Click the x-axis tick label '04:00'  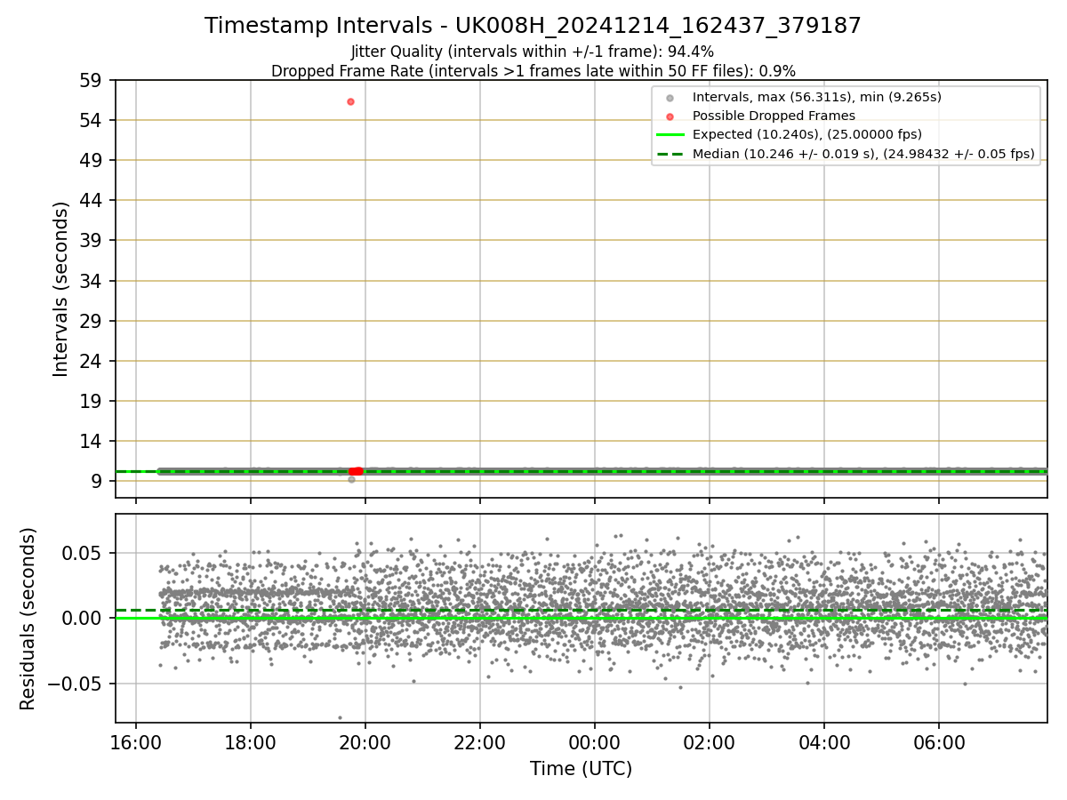coord(823,741)
